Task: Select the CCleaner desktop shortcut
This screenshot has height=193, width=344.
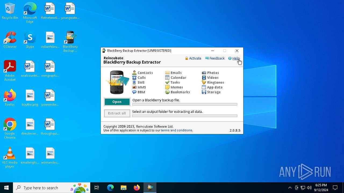Action: point(10,40)
